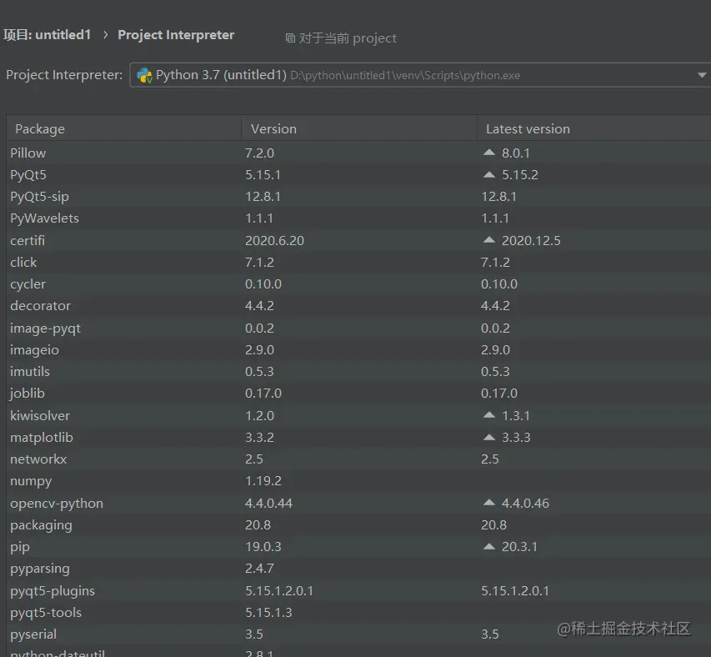Select the pyserial package
This screenshot has width=711, height=657.
coord(33,634)
